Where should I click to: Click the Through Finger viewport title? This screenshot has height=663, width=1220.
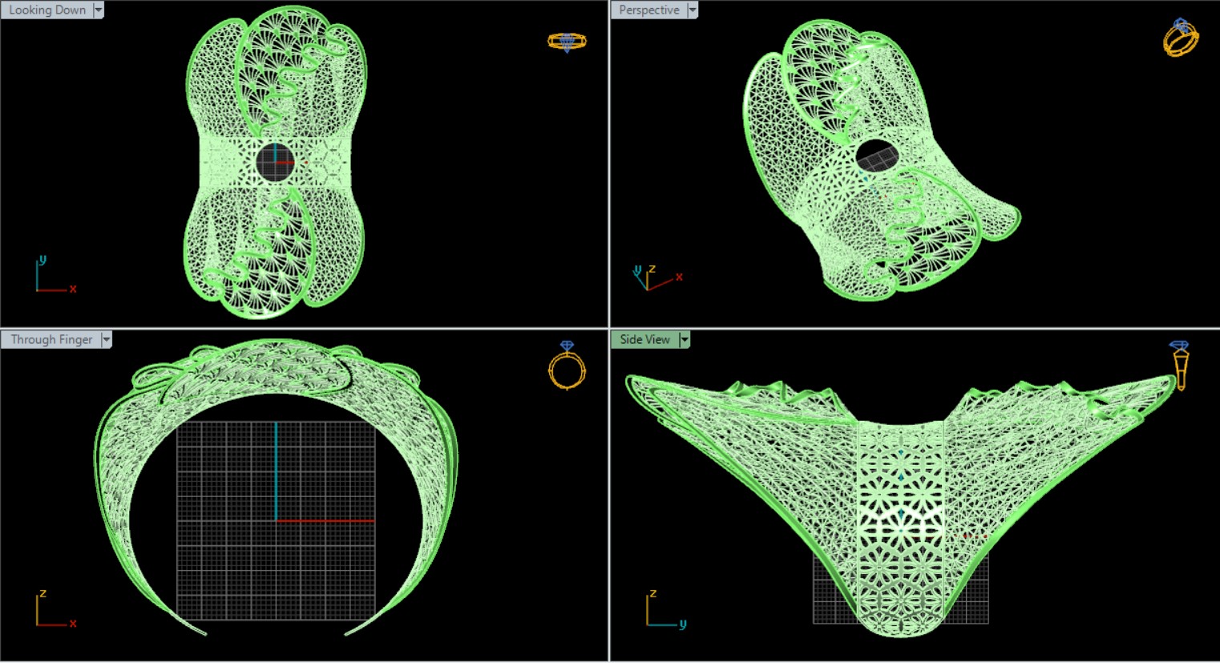[x=51, y=340]
